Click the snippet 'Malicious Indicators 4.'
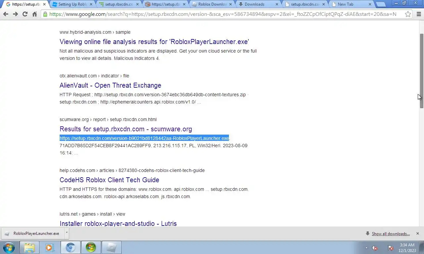This screenshot has width=424, height=254. tap(136, 58)
